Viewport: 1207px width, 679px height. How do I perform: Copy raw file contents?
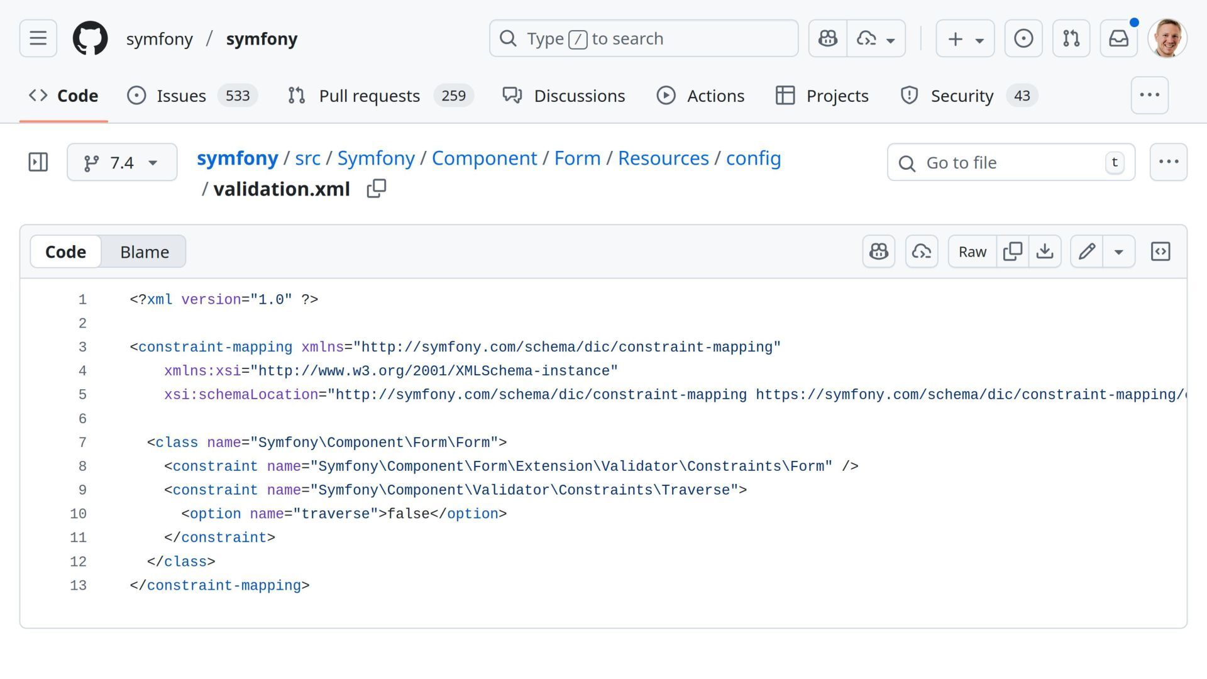tap(1012, 251)
